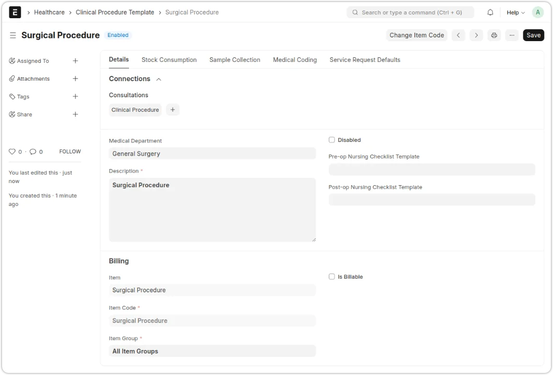The height and width of the screenshot is (375, 553).
Task: Open the three-dot more options menu
Action: click(512, 35)
